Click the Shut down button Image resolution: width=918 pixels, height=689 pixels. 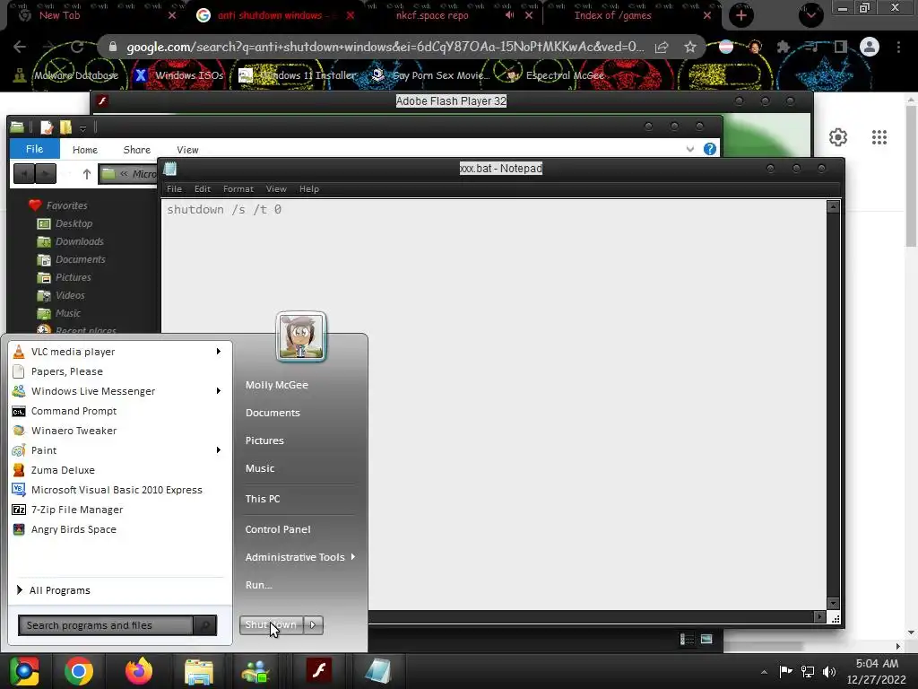(272, 625)
